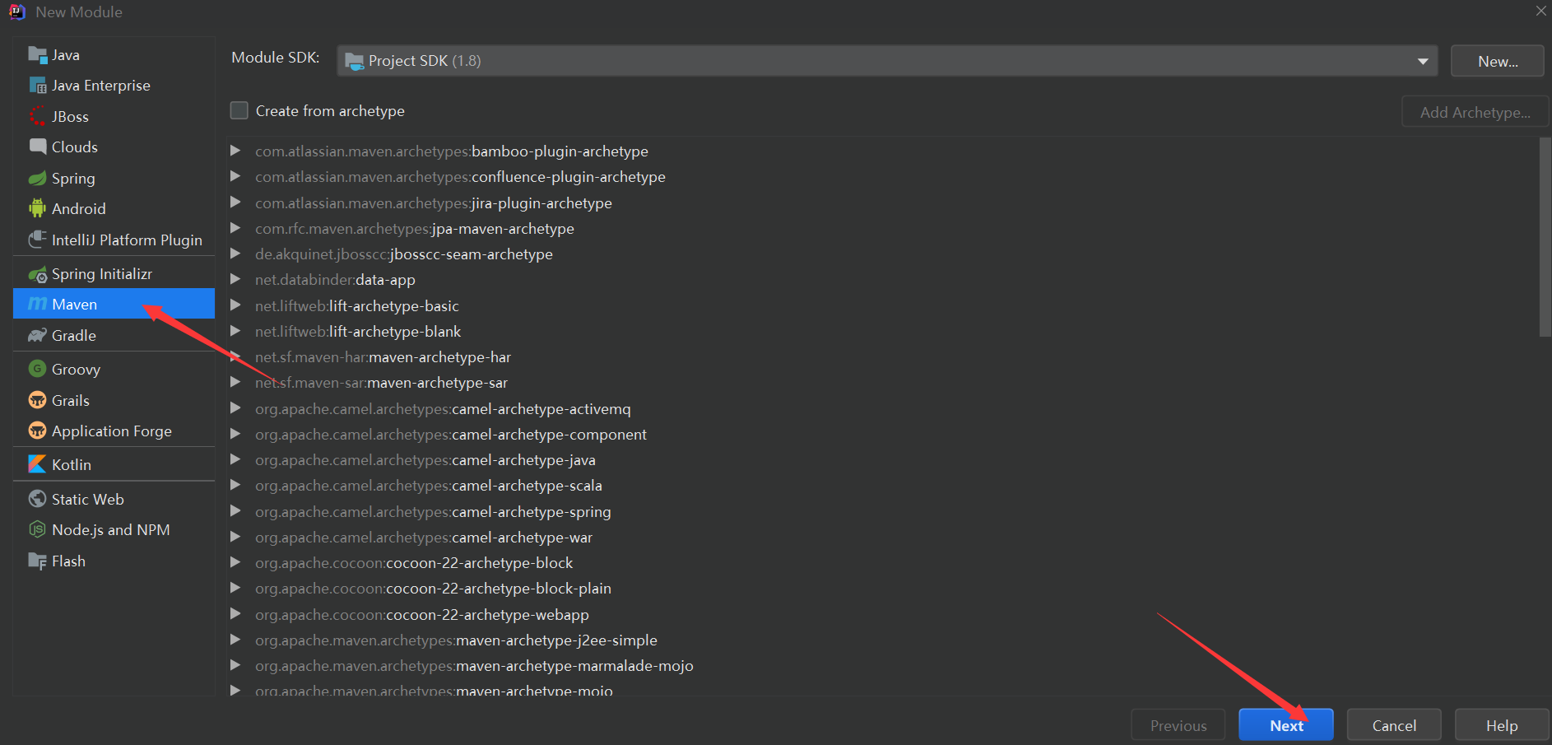Click the Spring Initializr icon
1552x745 pixels.
37,274
